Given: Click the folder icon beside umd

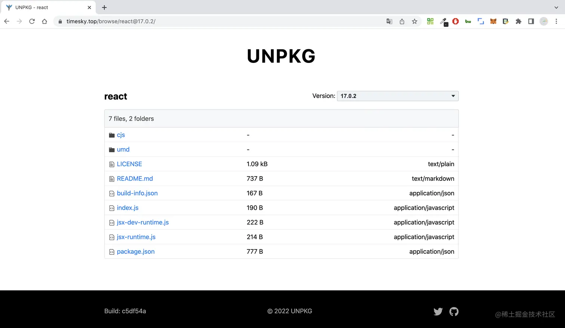Looking at the screenshot, I should pyautogui.click(x=112, y=150).
